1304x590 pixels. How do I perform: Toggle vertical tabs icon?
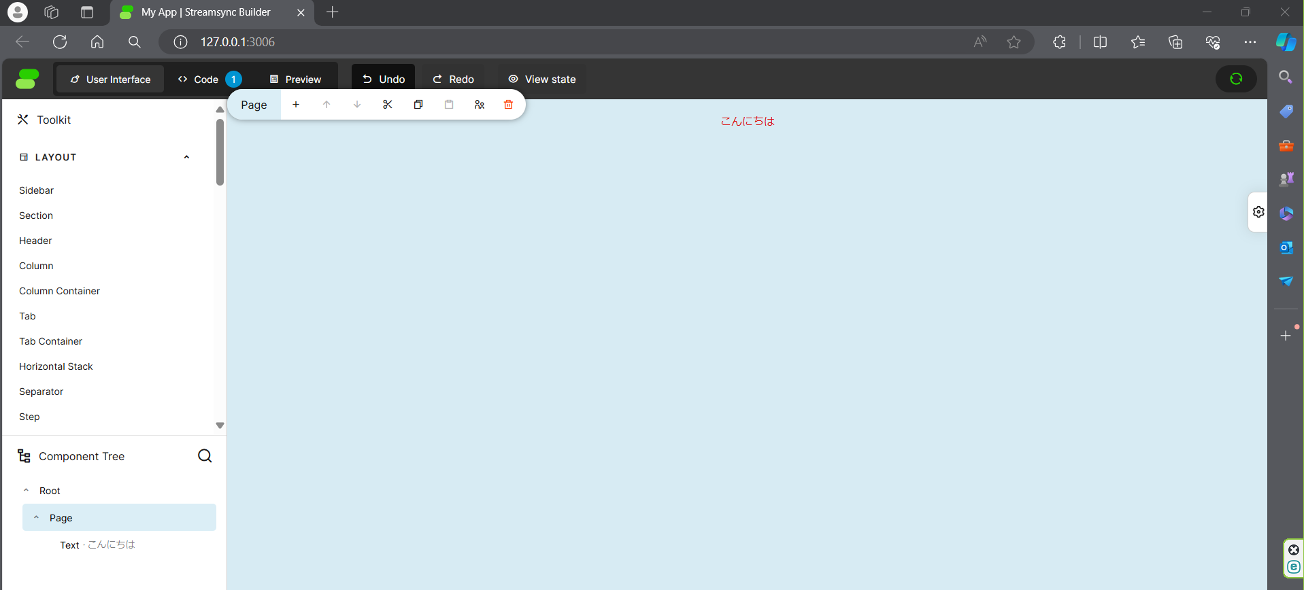click(x=87, y=12)
